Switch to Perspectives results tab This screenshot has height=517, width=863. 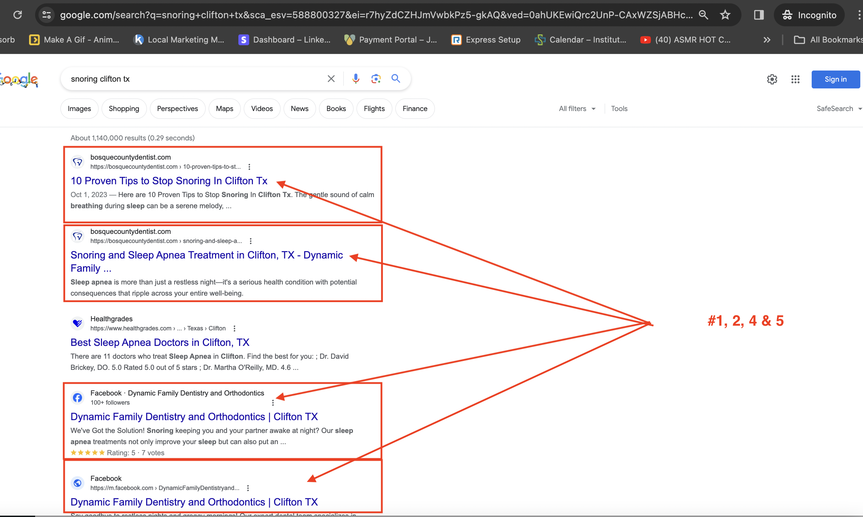[x=177, y=109]
